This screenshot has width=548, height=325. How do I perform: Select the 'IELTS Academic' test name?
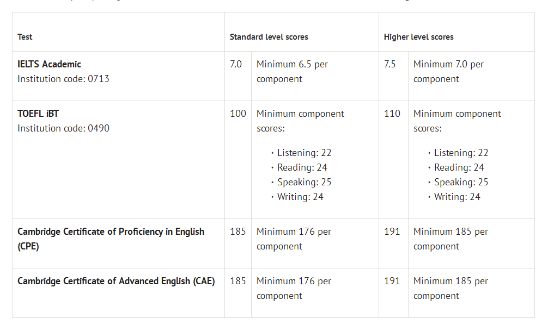[49, 64]
